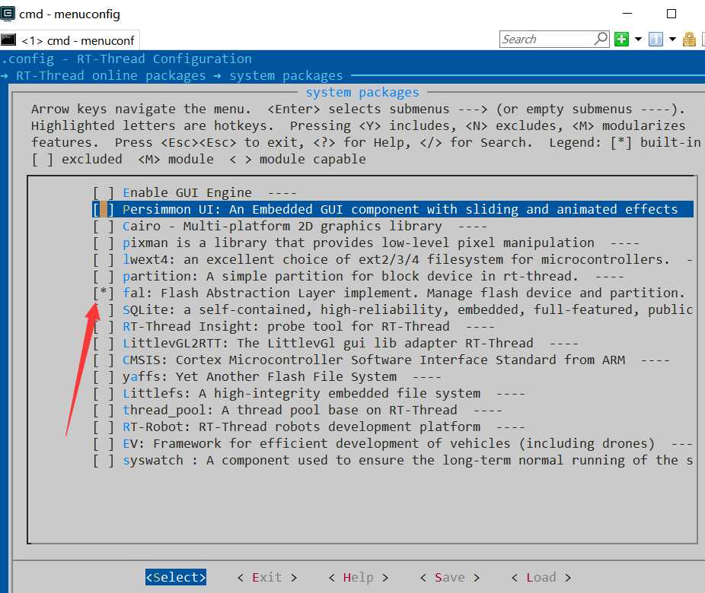This screenshot has height=593, width=705.
Task: Click the < Save > button
Action: [450, 577]
